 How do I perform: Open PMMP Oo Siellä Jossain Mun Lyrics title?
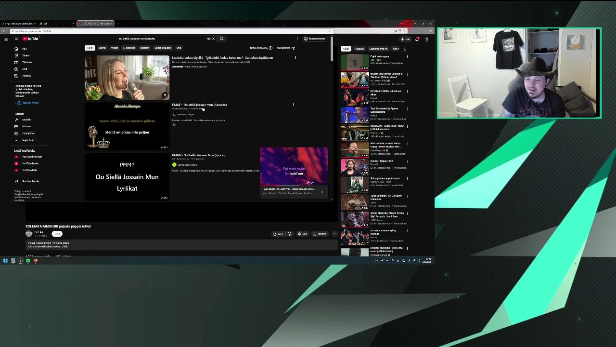point(198,155)
